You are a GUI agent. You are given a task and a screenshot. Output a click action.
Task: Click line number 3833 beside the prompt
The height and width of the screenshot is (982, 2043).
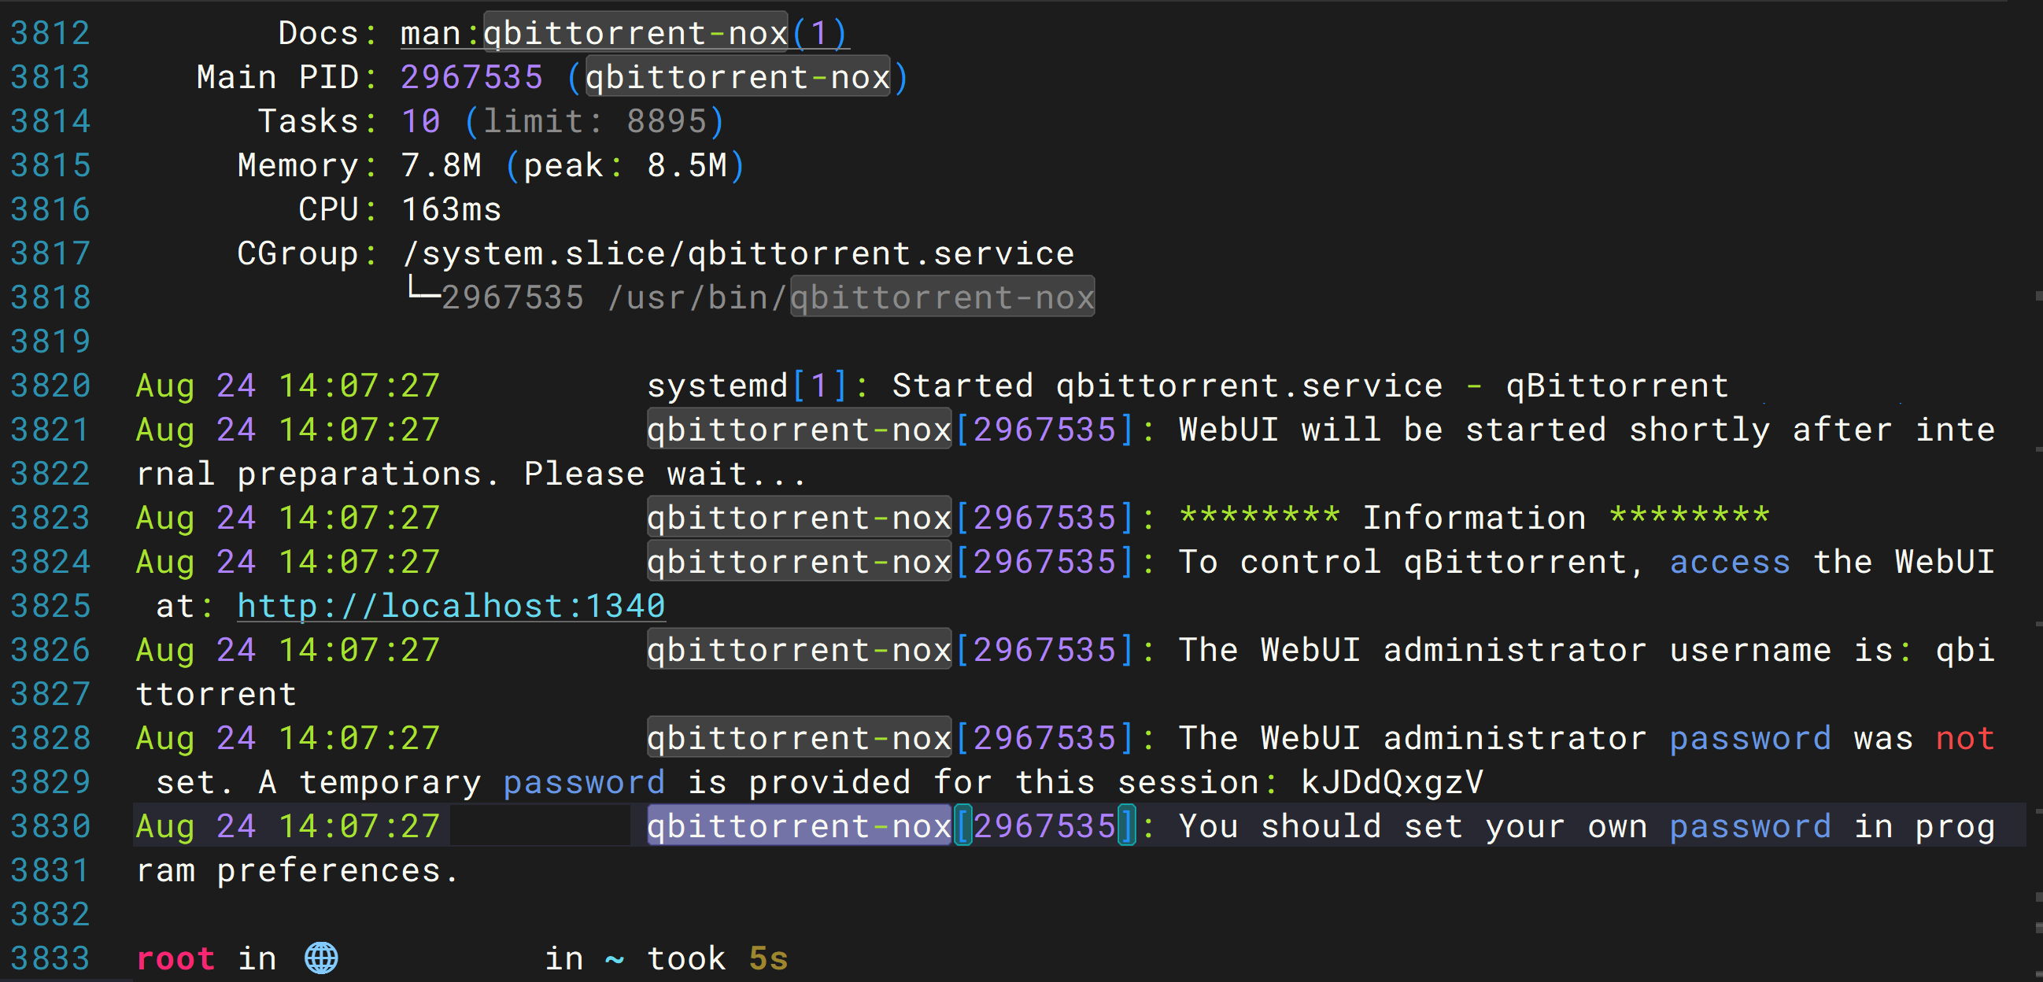pos(50,958)
